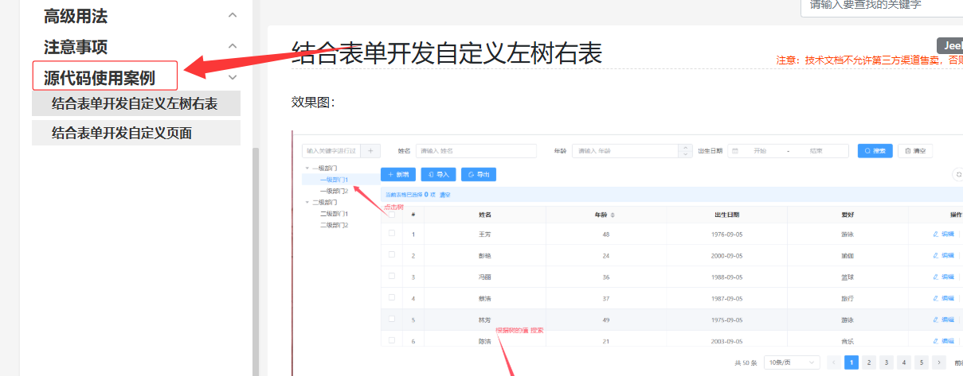The image size is (963, 376).
Task: Select 结合表单开发自定义左树右表 in the sidebar
Action: coord(135,103)
